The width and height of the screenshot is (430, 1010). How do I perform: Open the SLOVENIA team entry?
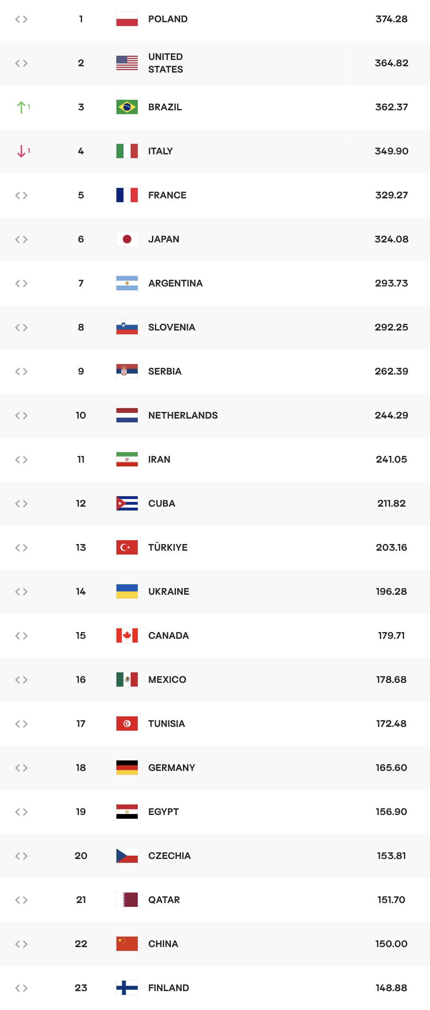point(171,327)
